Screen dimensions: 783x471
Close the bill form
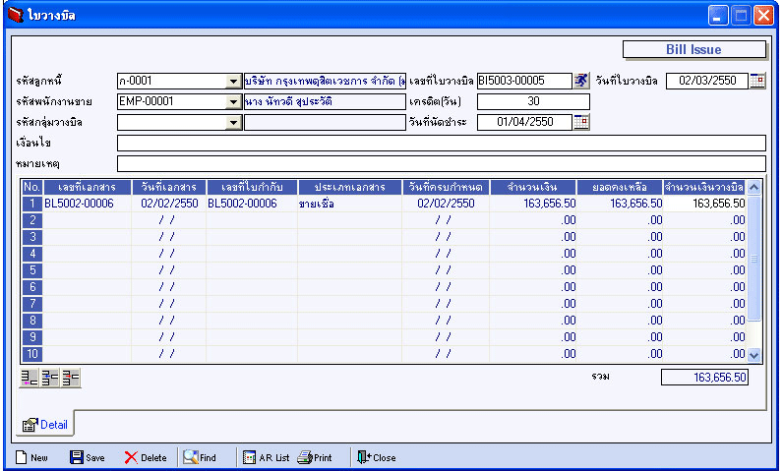click(x=377, y=457)
